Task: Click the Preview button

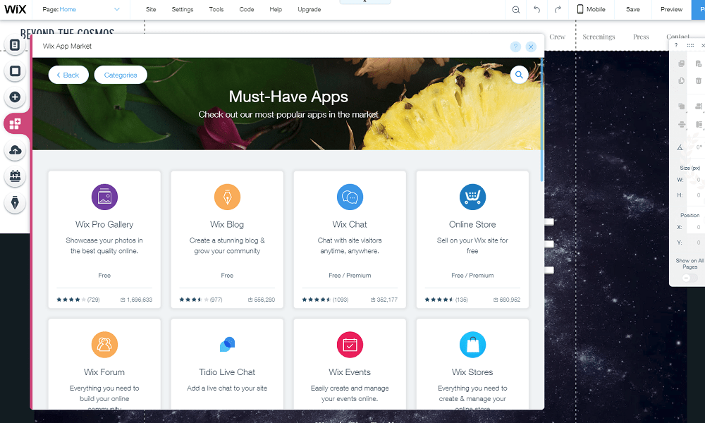Action: [x=671, y=9]
